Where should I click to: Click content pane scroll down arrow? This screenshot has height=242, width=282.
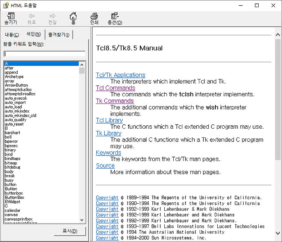pos(278,233)
